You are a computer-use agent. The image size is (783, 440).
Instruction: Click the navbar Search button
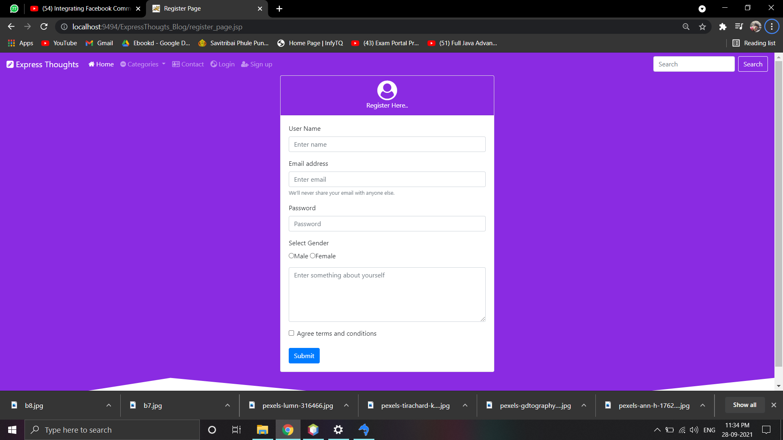coord(752,64)
